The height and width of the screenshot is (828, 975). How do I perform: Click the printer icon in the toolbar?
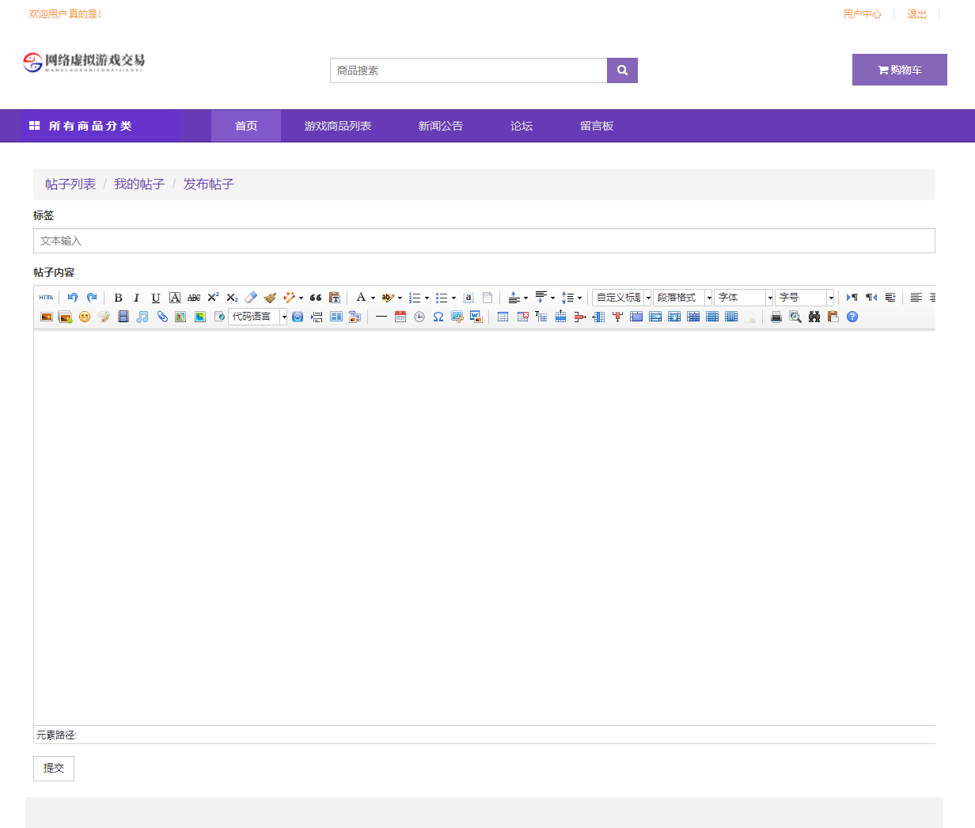click(776, 317)
